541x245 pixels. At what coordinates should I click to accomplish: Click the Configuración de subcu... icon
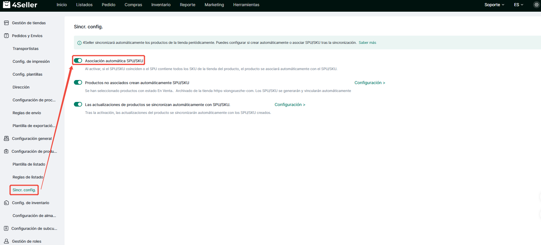(6, 228)
